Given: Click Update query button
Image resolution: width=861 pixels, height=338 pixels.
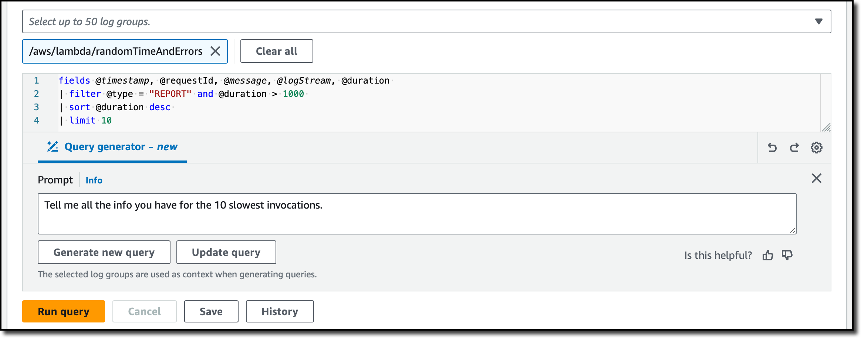Looking at the screenshot, I should coord(226,252).
